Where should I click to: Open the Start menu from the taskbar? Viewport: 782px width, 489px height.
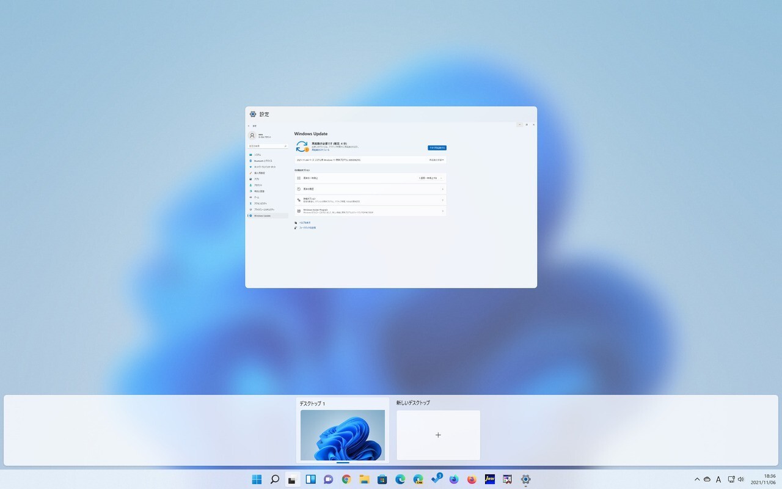click(x=257, y=479)
